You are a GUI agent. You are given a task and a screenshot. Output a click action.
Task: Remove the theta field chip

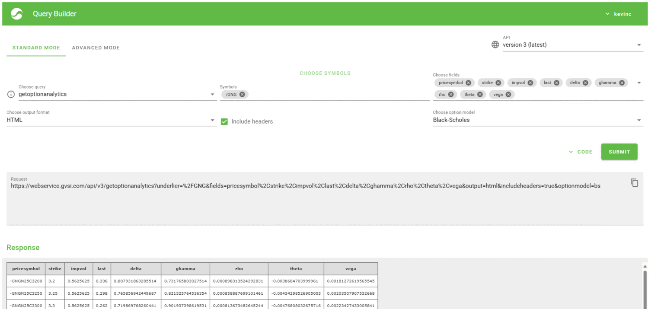pos(480,94)
